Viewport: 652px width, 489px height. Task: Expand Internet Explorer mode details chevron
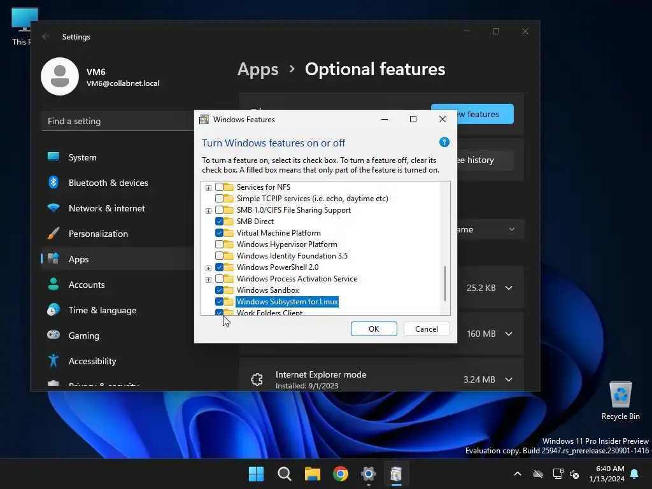coord(509,379)
